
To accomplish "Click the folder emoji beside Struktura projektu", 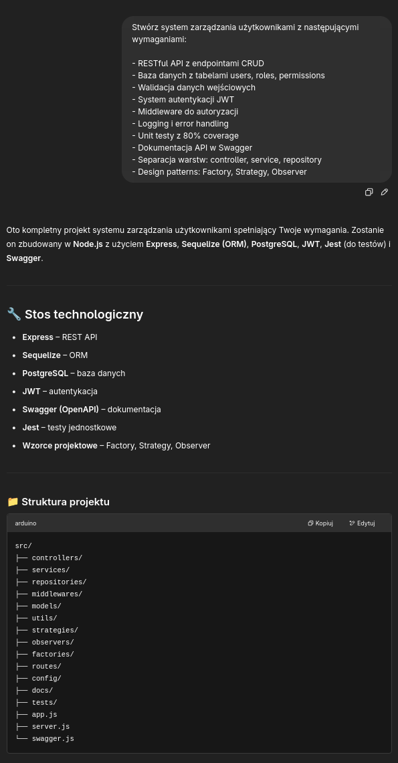I will coord(13,502).
